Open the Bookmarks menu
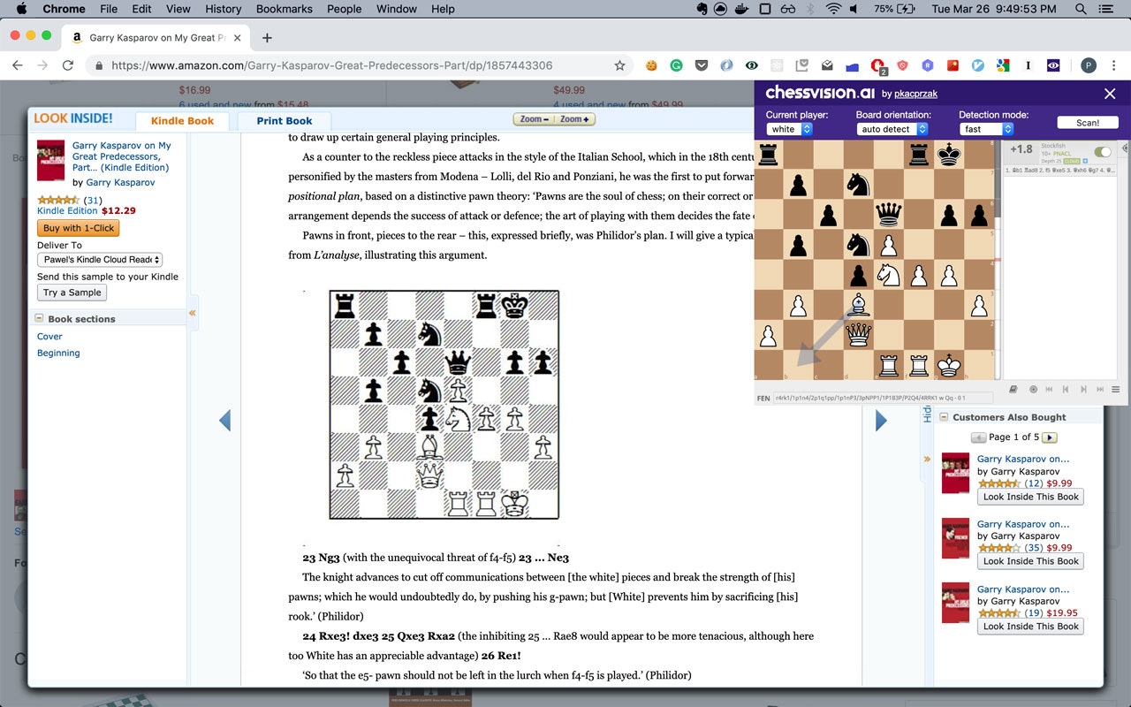 click(284, 9)
